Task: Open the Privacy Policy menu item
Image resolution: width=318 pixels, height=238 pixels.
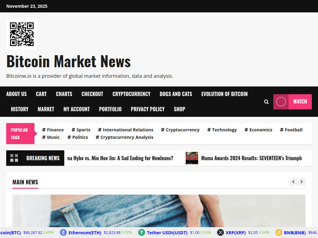Action: (x=148, y=109)
